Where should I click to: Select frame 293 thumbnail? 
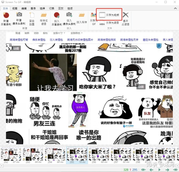33,155
